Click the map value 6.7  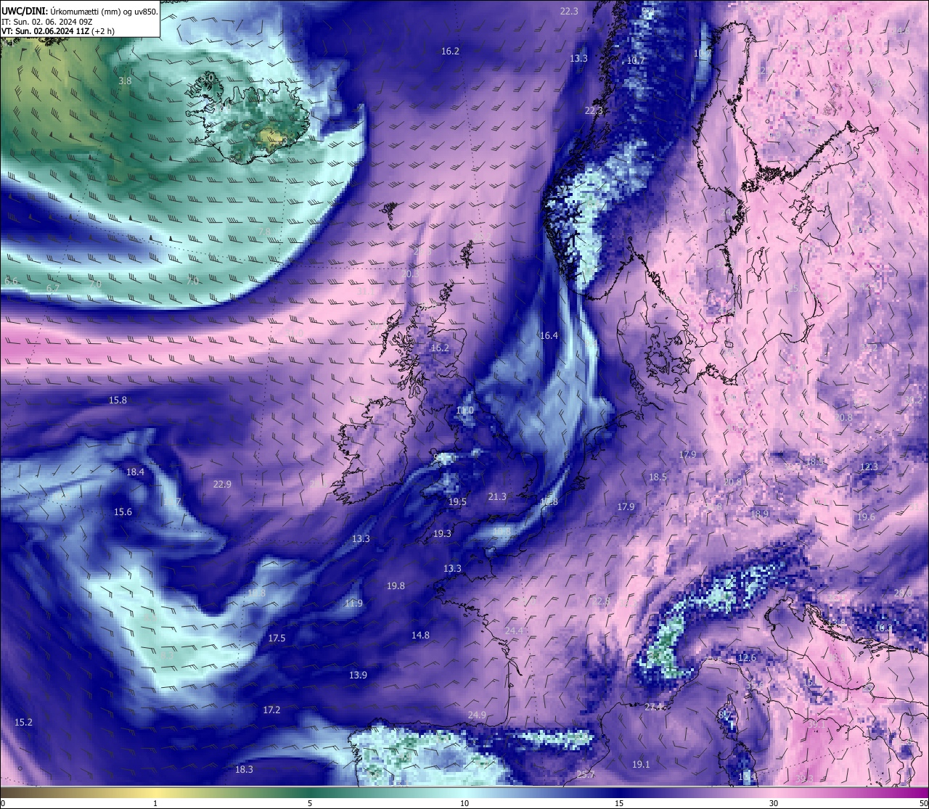(x=52, y=288)
